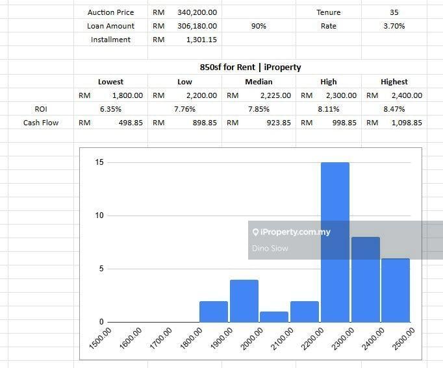The height and width of the screenshot is (368, 443).
Task: Click the Dino Siow name in watermark
Action: [x=270, y=249]
